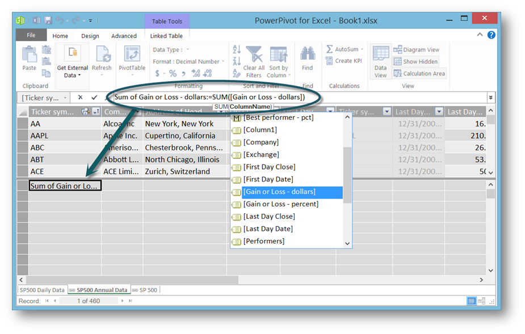
Task: Increase decimal places
Action: click(x=196, y=73)
